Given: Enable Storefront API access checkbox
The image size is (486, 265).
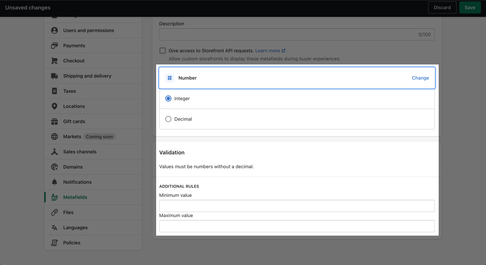Looking at the screenshot, I should pos(163,51).
